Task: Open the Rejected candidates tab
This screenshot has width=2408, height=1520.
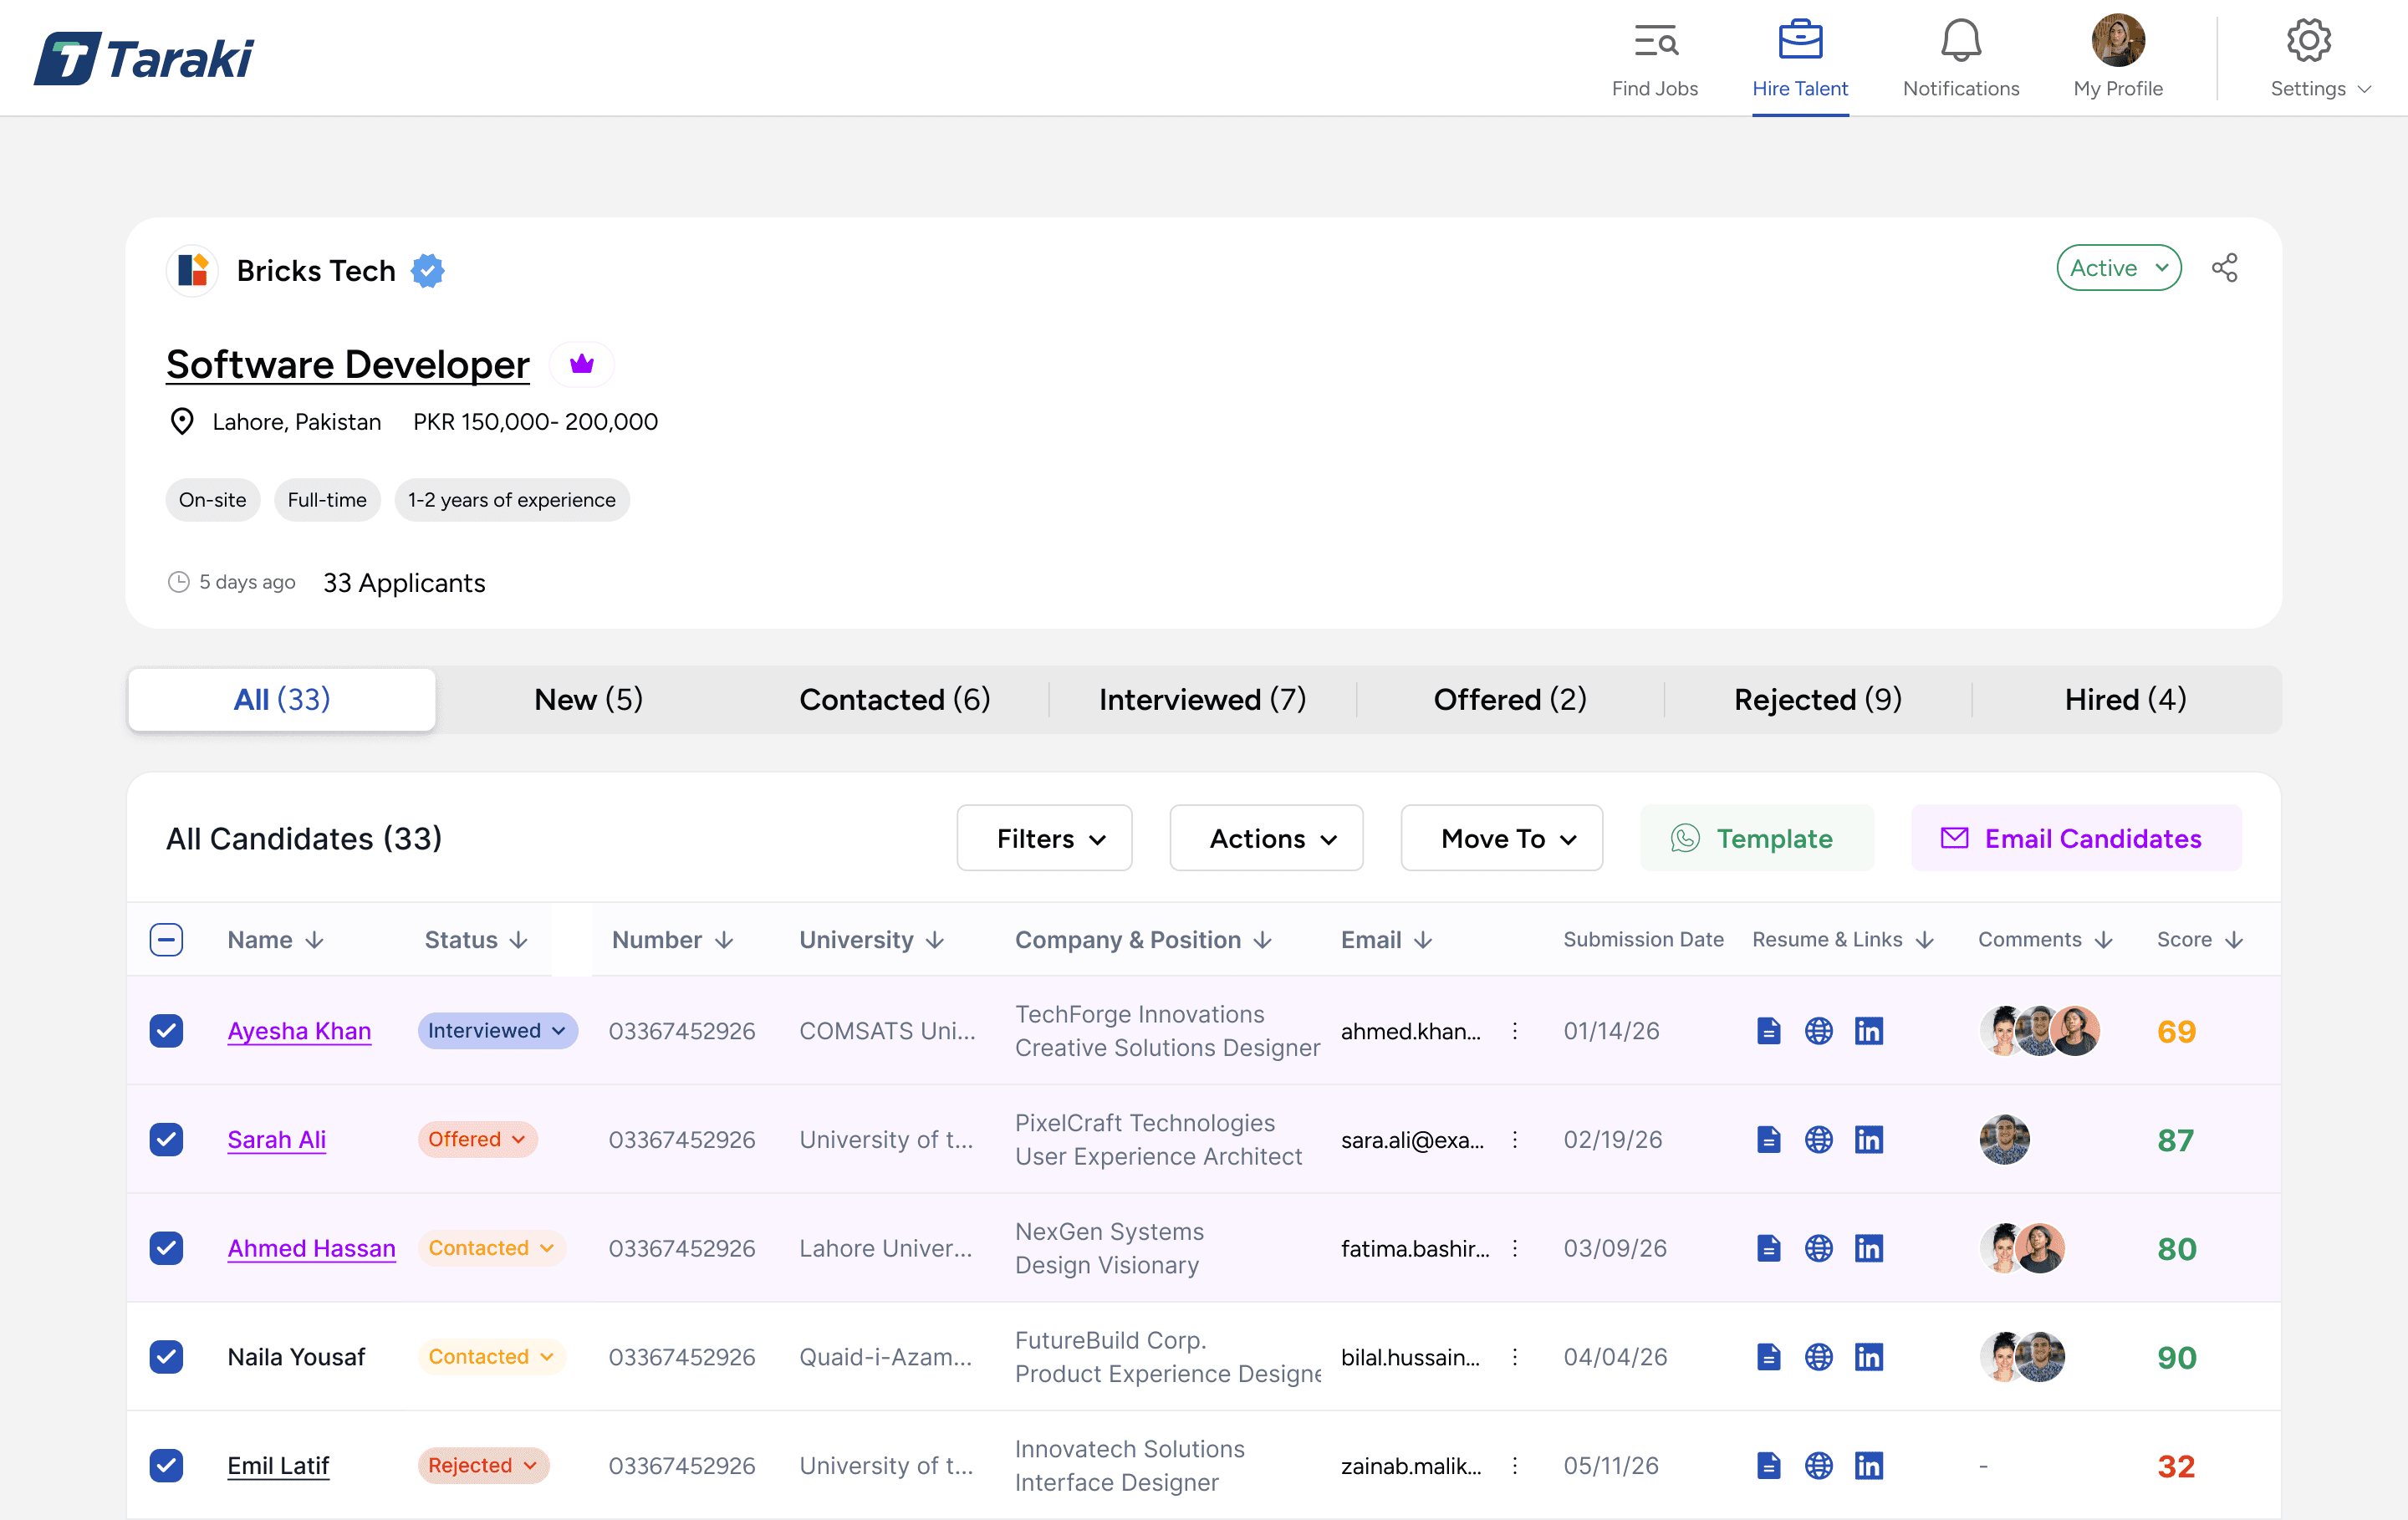Action: pyautogui.click(x=1817, y=699)
